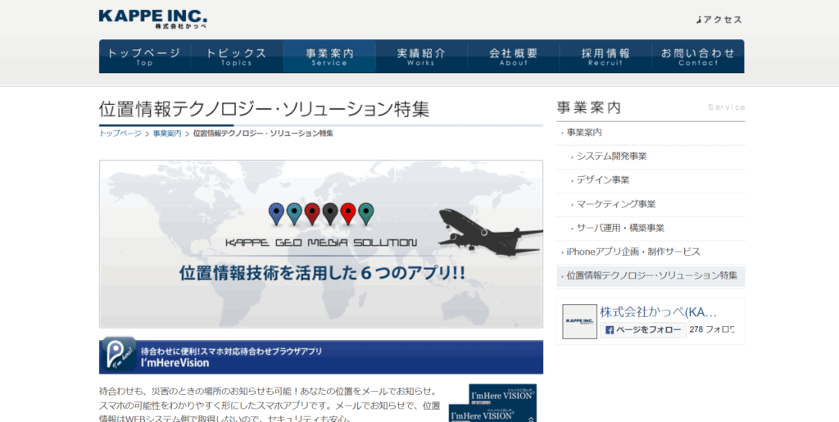Open the トップページ Top nav tab
Screen dimensions: 839x422
click(144, 57)
